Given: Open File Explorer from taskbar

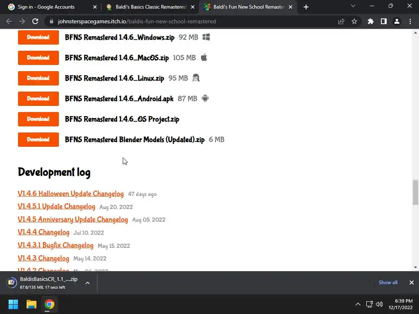Looking at the screenshot, I should click(31, 304).
